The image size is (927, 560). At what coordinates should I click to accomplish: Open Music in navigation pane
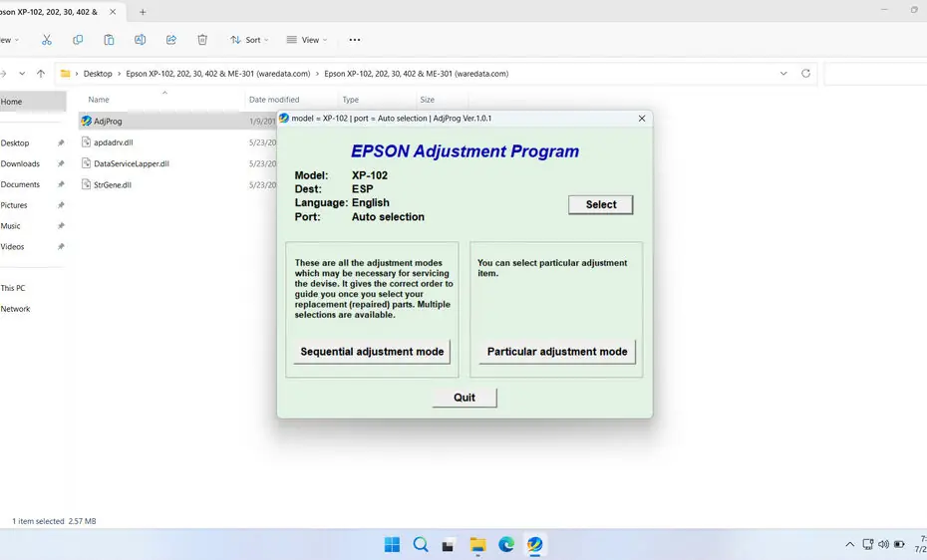[x=11, y=225]
